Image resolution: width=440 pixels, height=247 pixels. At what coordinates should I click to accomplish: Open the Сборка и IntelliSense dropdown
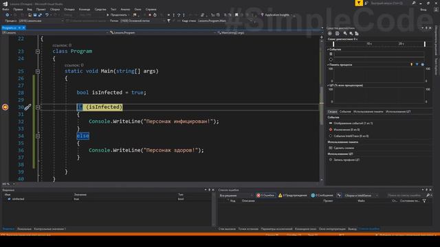[x=362, y=195]
